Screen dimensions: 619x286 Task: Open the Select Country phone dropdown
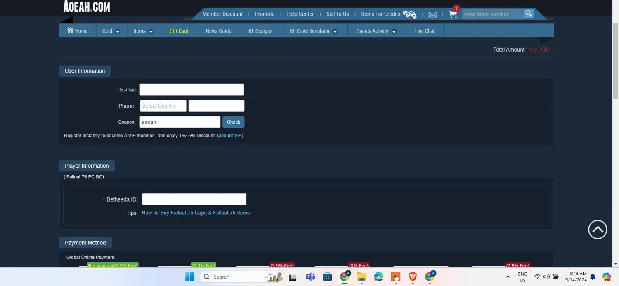(163, 106)
